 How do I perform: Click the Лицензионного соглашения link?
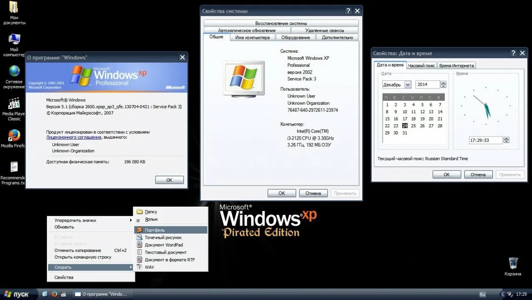74,137
